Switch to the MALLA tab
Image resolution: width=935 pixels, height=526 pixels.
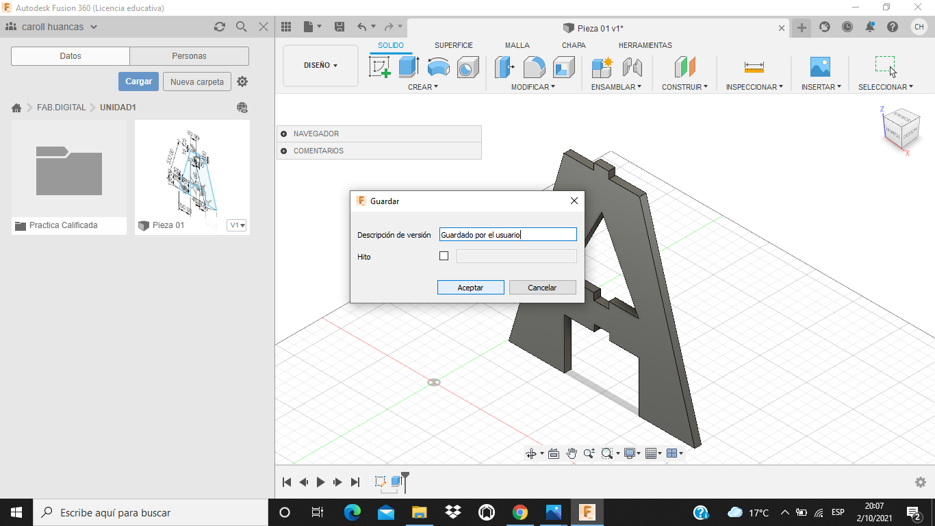517,45
